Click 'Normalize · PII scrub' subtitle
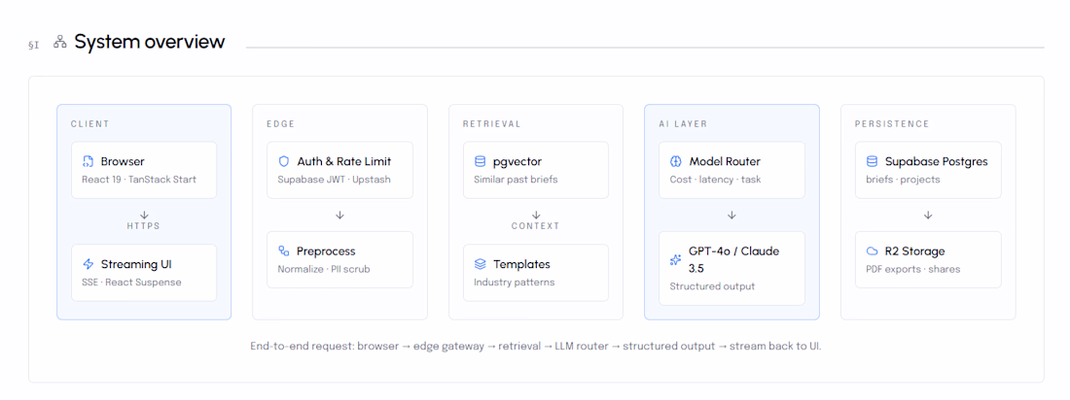This screenshot has height=400, width=1070. (324, 269)
